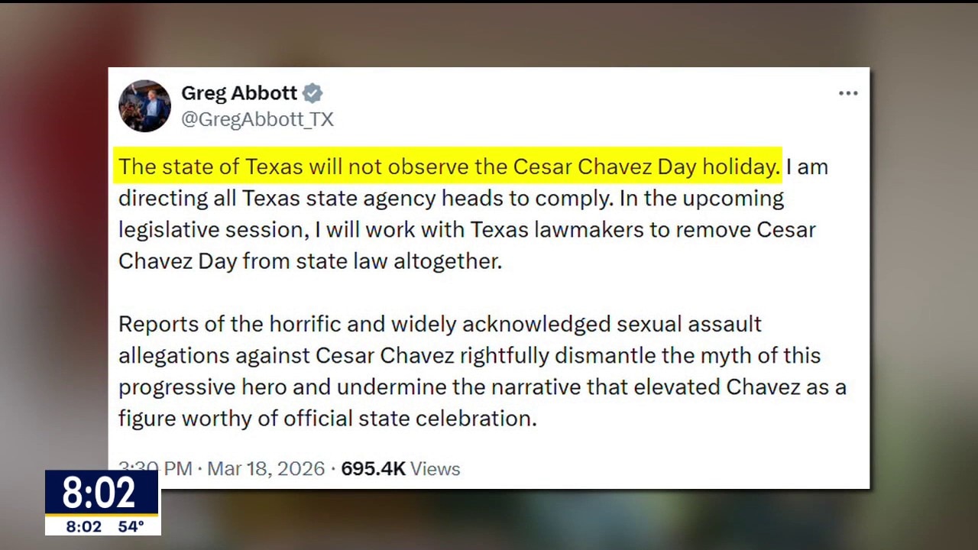Click the line beginning 'directing all Texas state agency'
The height and width of the screenshot is (550, 978).
click(x=451, y=199)
